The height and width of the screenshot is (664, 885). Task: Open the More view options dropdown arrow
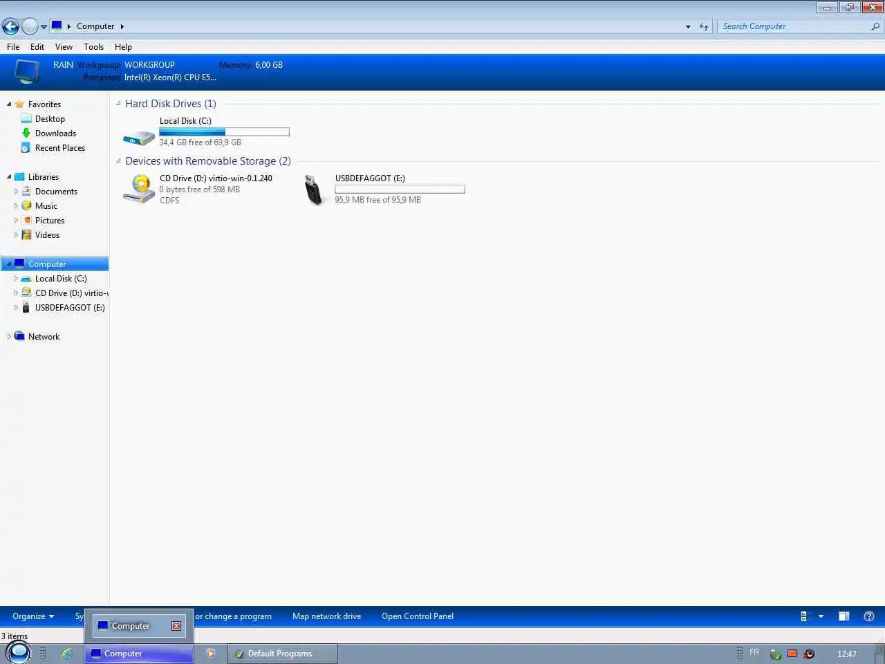click(x=821, y=616)
